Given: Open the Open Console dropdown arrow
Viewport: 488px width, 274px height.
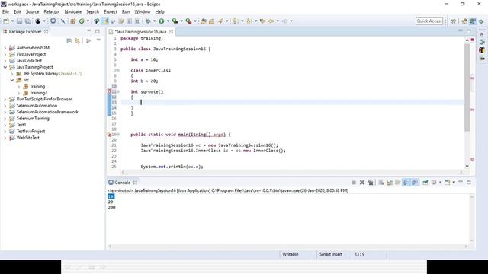Looking at the screenshot, I should [x=454, y=183].
